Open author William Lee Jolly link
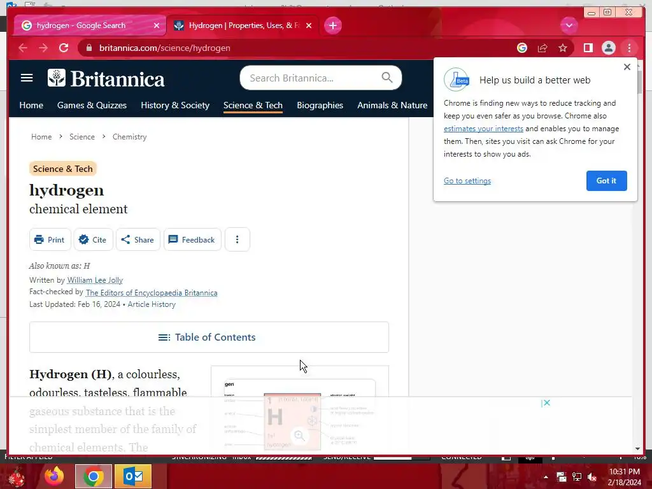 [x=95, y=280]
